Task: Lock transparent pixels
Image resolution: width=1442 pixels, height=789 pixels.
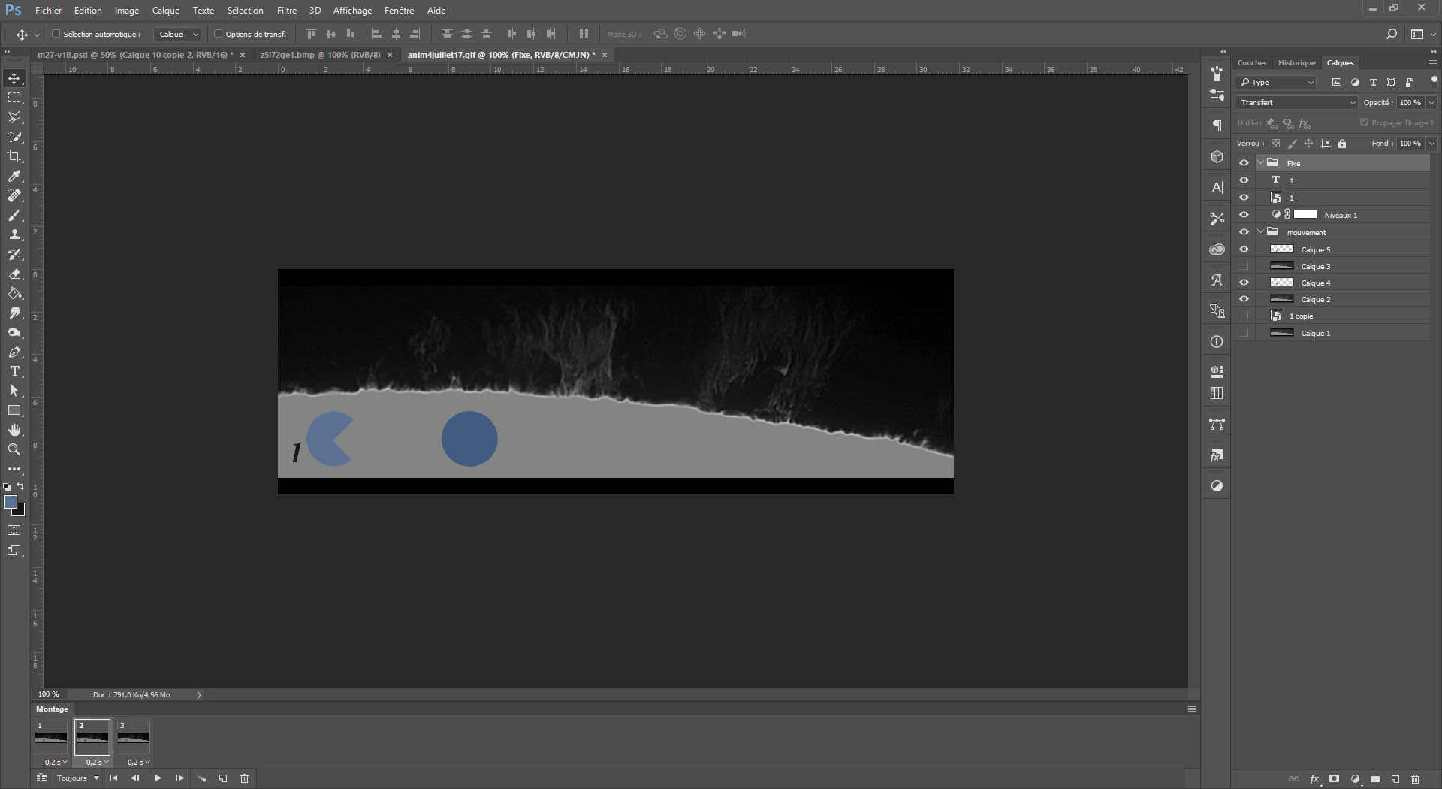Action: (x=1275, y=144)
